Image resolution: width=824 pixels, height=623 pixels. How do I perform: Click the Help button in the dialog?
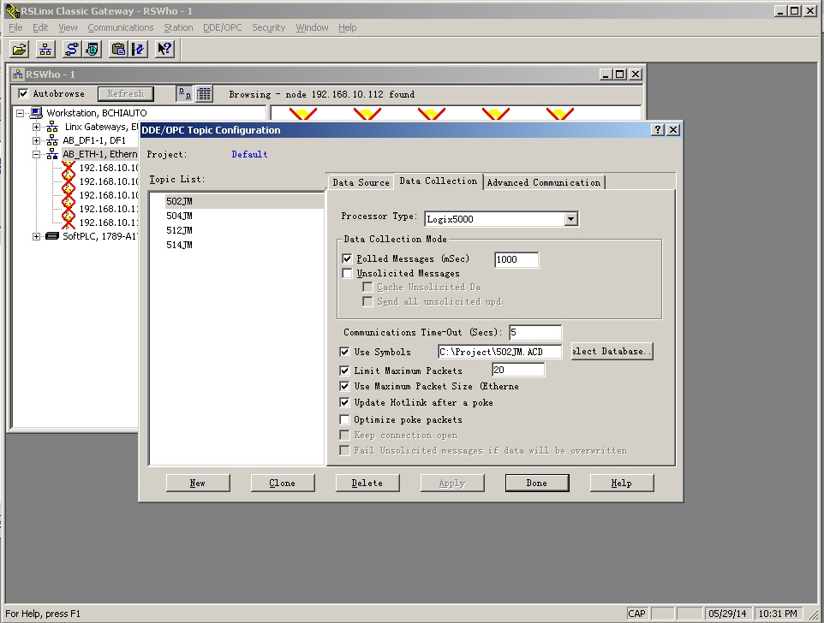click(x=622, y=483)
